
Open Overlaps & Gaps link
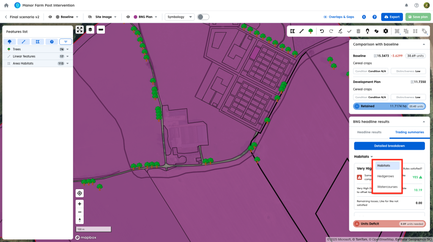(339, 17)
